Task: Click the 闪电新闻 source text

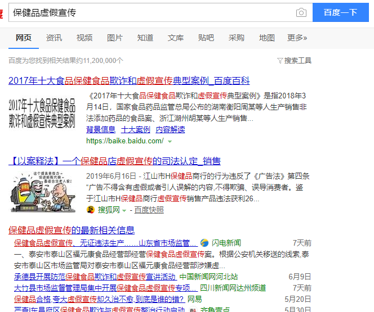Action: click(226, 243)
